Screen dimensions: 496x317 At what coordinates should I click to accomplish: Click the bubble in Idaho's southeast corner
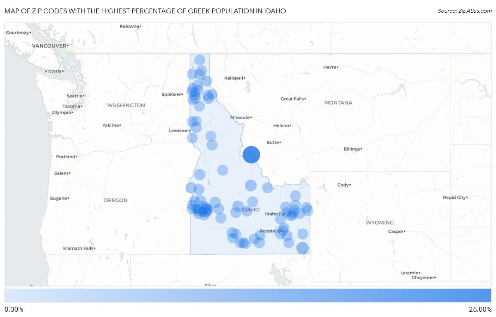pyautogui.click(x=302, y=248)
